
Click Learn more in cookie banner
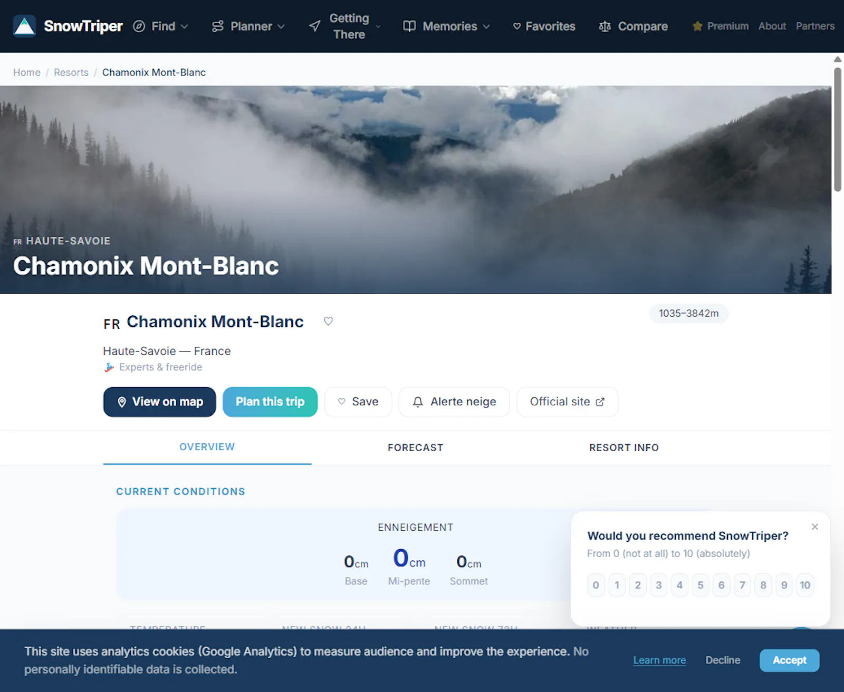(659, 660)
